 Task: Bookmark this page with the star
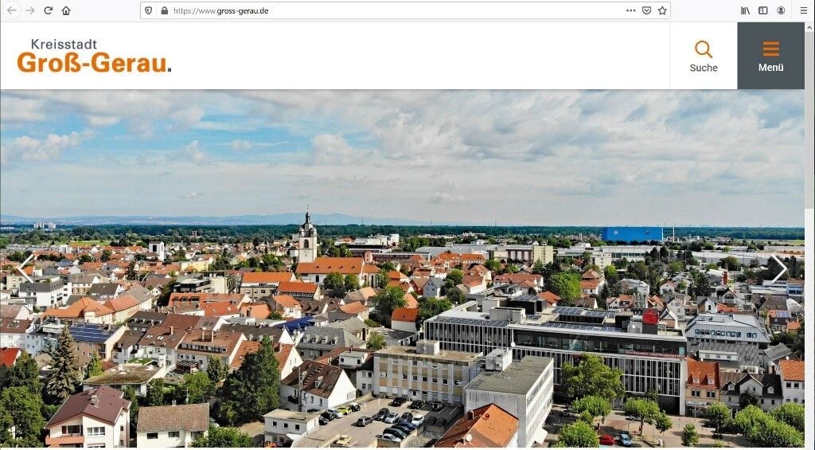(x=662, y=10)
